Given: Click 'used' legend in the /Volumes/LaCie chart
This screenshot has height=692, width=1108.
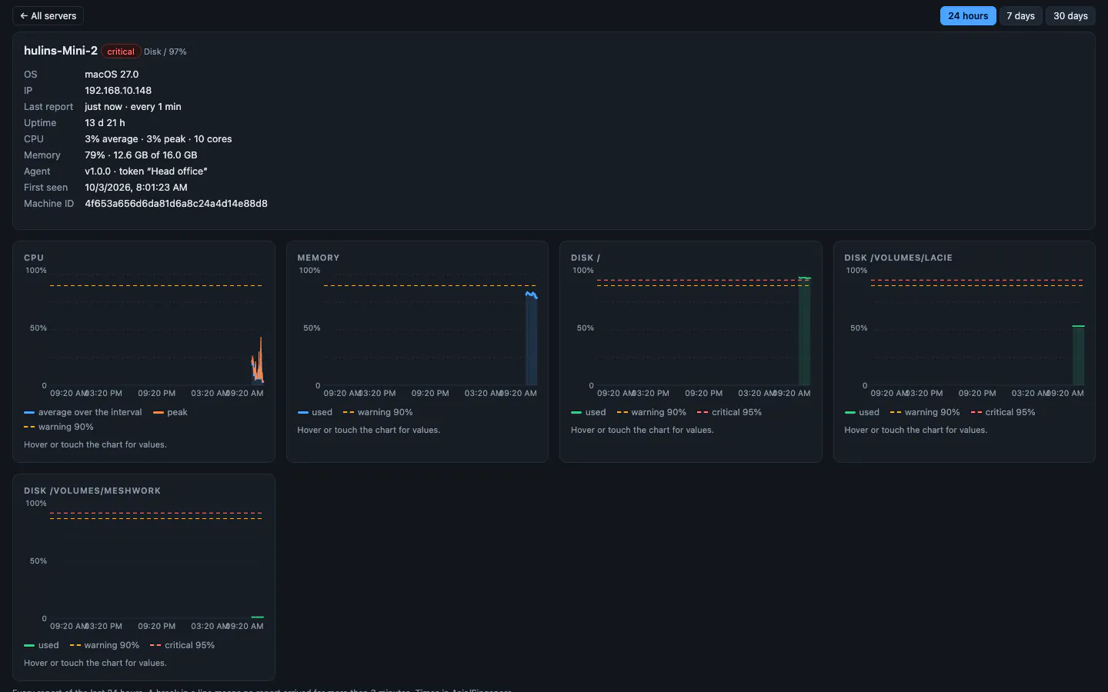Looking at the screenshot, I should click(x=862, y=412).
